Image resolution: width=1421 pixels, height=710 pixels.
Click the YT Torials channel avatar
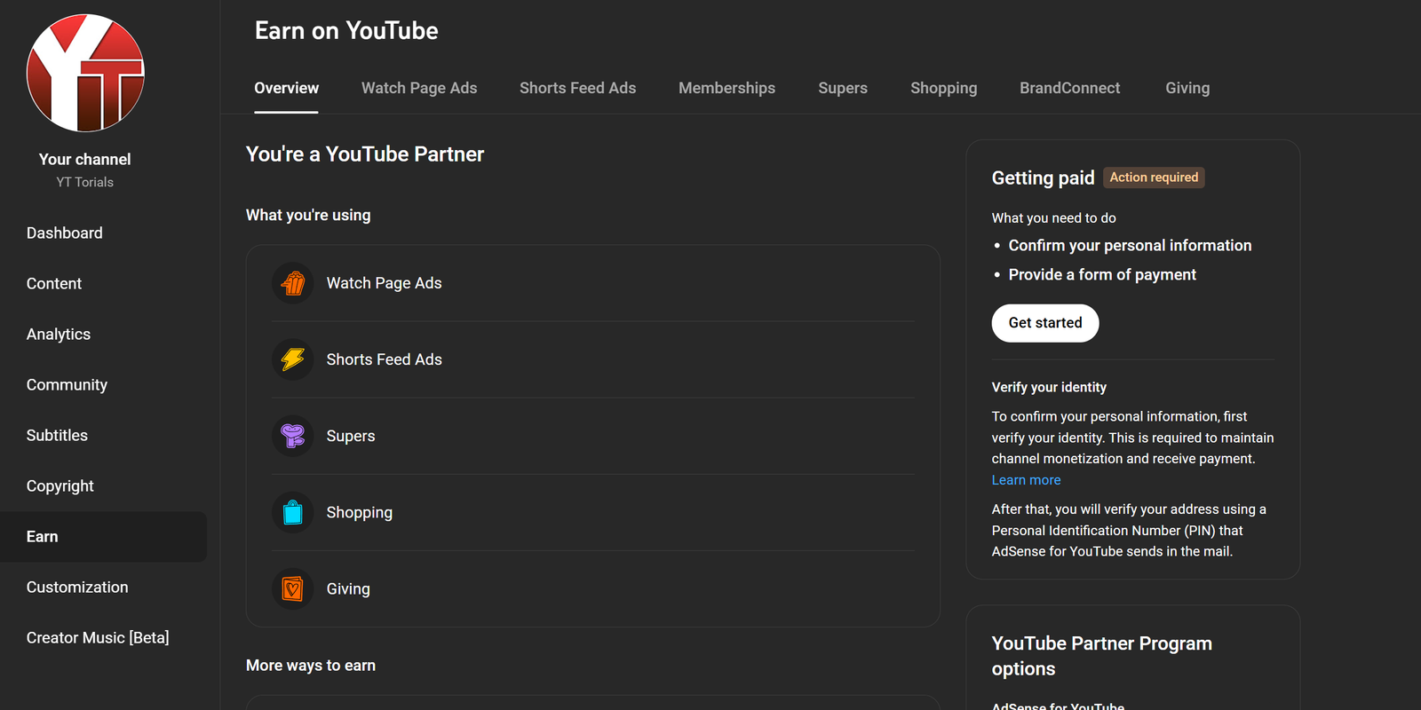pos(85,73)
